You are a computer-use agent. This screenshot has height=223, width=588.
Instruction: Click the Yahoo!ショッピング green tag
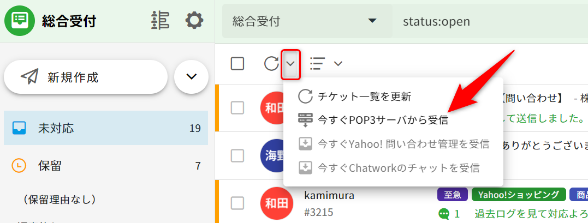click(518, 195)
